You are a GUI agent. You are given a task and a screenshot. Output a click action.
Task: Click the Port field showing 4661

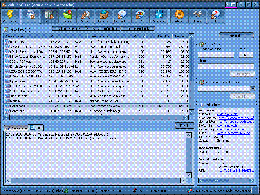[x=246, y=55]
